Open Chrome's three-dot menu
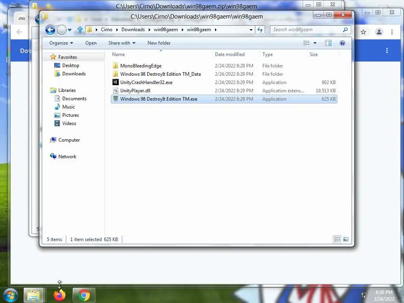The height and width of the screenshot is (303, 404). [x=392, y=32]
